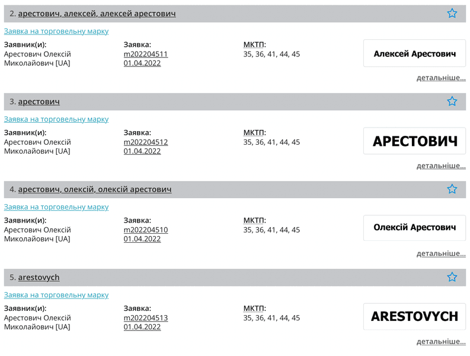The image size is (470, 356).
Task: Star result 2 'арестович, алексей' as favorite
Action: [452, 13]
